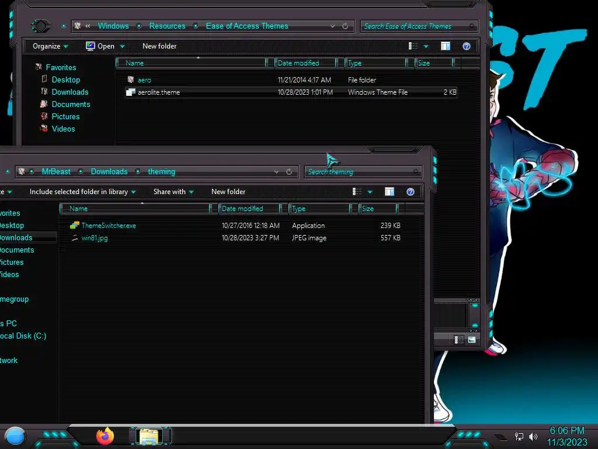This screenshot has width=598, height=449.
Task: Click large icons view icon in back window status bar
Action: [x=472, y=340]
